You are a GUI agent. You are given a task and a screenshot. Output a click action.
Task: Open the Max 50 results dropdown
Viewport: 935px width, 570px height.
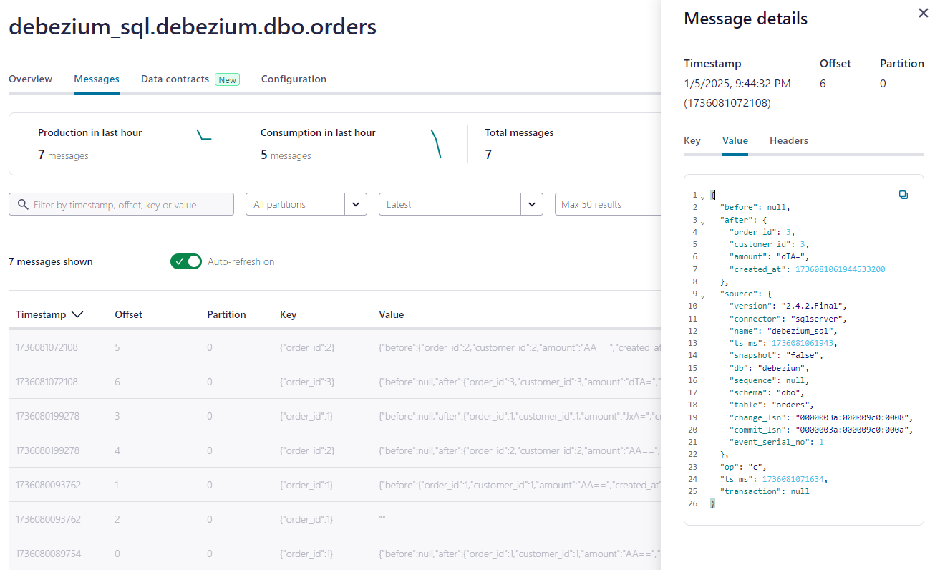click(x=605, y=204)
